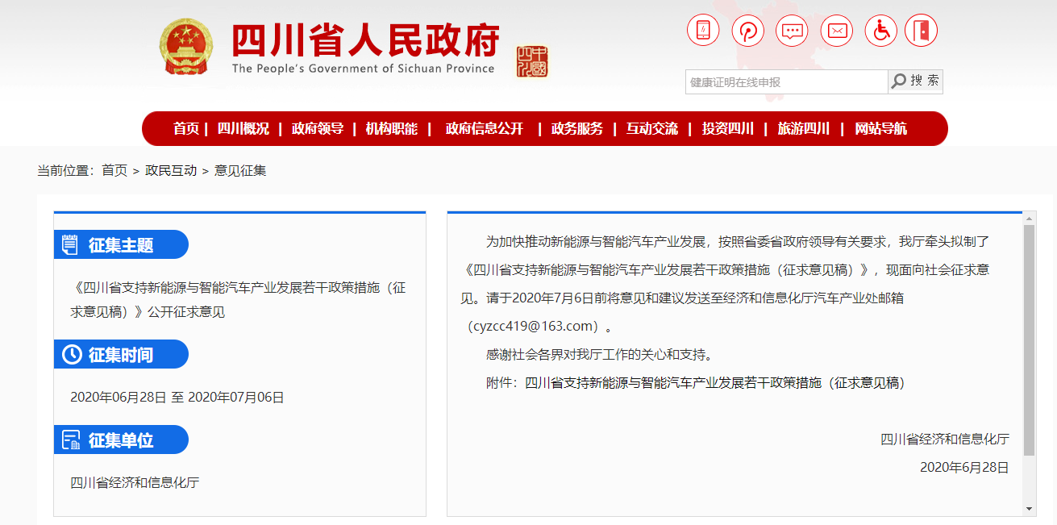Click the 搜索 search button
The image size is (1057, 525).
pyautogui.click(x=916, y=81)
